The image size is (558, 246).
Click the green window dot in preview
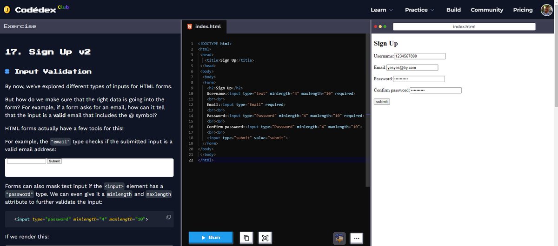click(385, 27)
